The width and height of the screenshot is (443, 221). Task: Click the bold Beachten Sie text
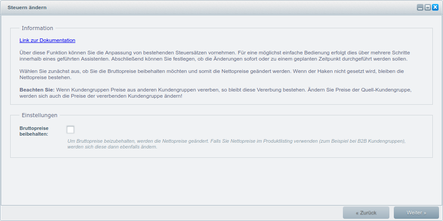tap(37, 90)
